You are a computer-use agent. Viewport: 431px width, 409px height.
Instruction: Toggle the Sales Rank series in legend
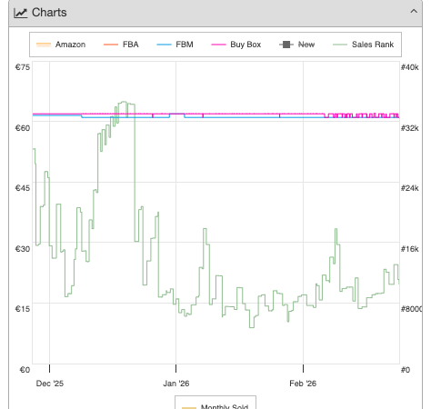click(363, 45)
